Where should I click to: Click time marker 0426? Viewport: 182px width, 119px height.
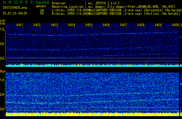(106, 25)
